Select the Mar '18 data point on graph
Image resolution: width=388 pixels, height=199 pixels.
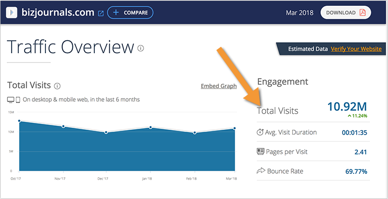[235, 129]
